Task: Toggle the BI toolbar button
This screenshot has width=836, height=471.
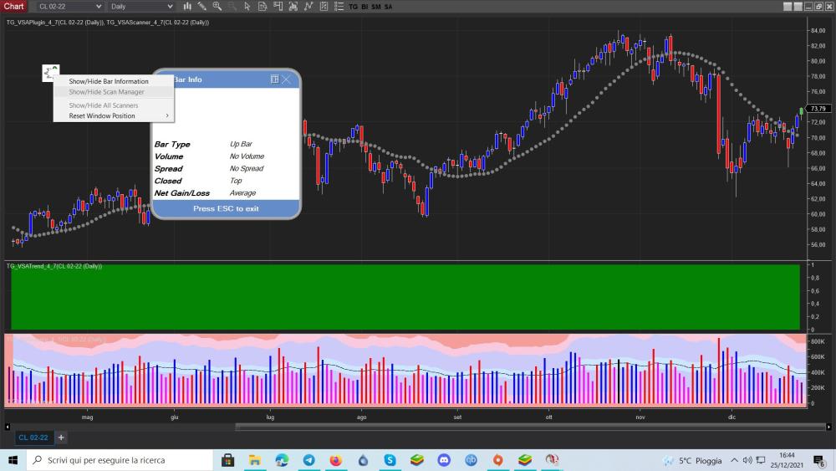Action: (364, 7)
